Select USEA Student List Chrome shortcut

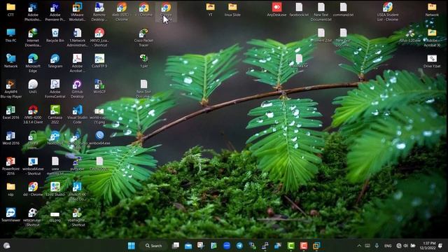(388, 12)
